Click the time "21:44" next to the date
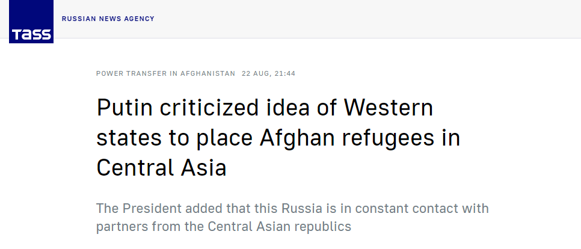 285,73
